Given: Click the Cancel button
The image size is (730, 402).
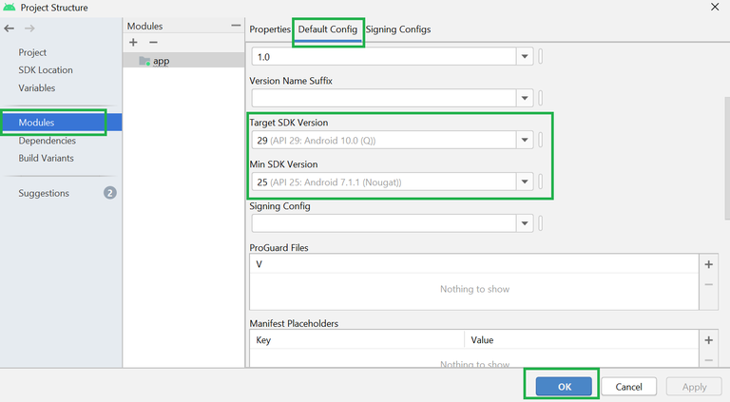Looking at the screenshot, I should 628,387.
